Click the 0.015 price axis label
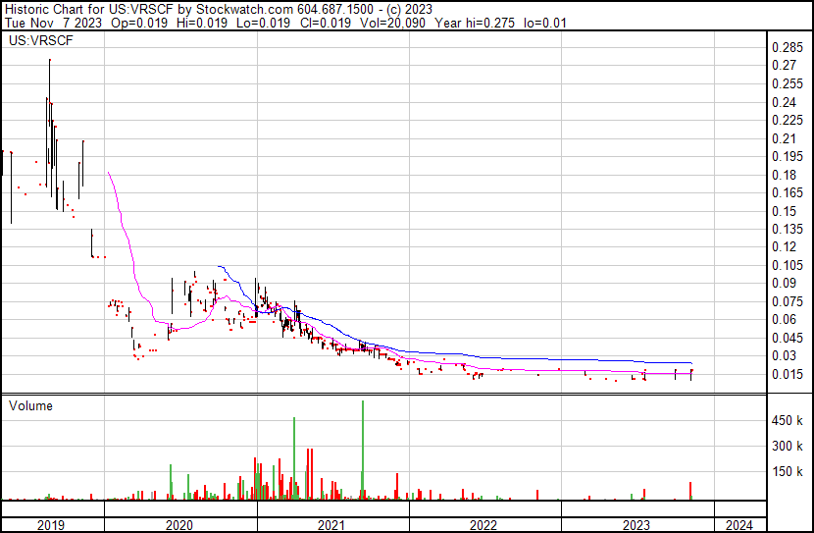 click(787, 374)
